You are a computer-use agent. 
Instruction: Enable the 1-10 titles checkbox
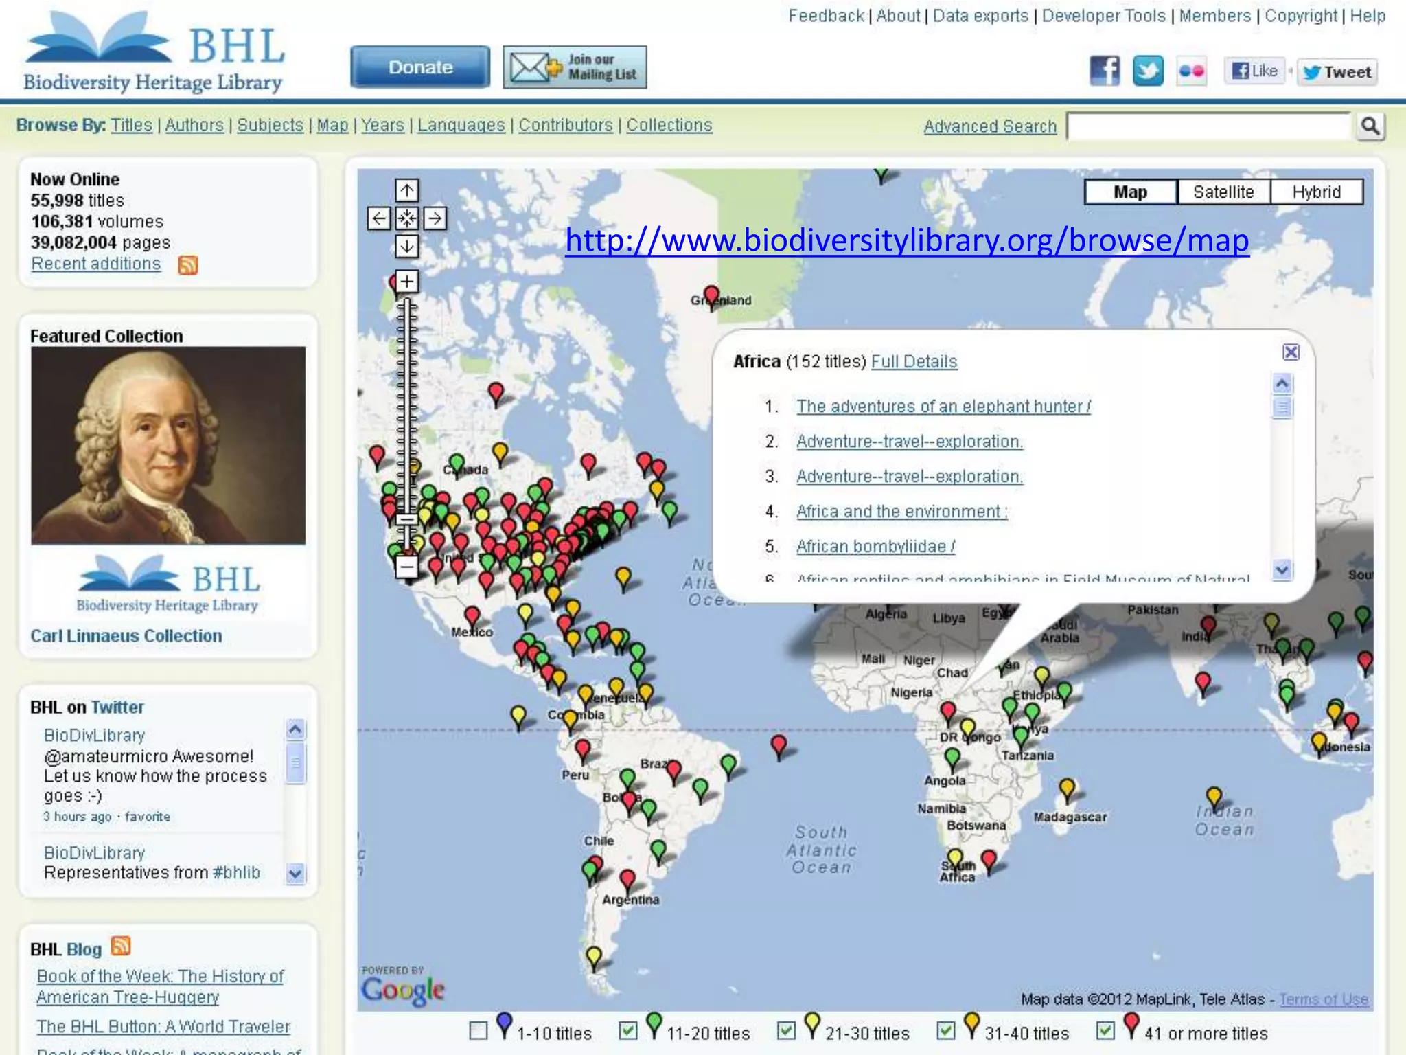click(x=479, y=1030)
